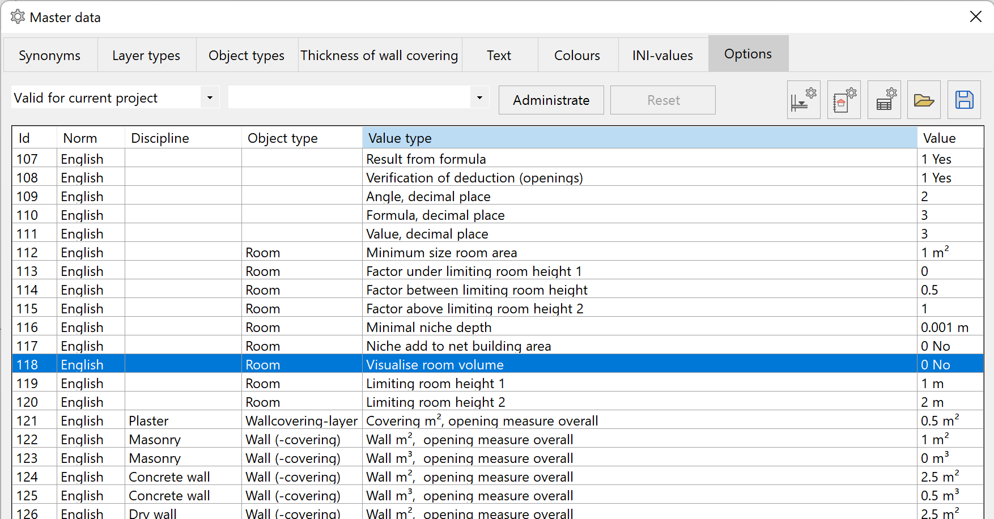Select the 'Formula, decimal place' row
Image resolution: width=994 pixels, height=519 pixels.
pyautogui.click(x=498, y=215)
